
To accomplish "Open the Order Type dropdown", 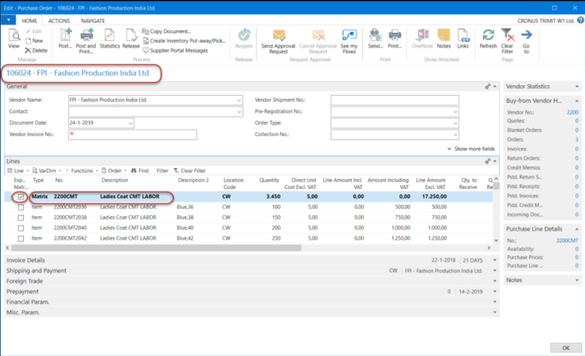I will (455, 123).
